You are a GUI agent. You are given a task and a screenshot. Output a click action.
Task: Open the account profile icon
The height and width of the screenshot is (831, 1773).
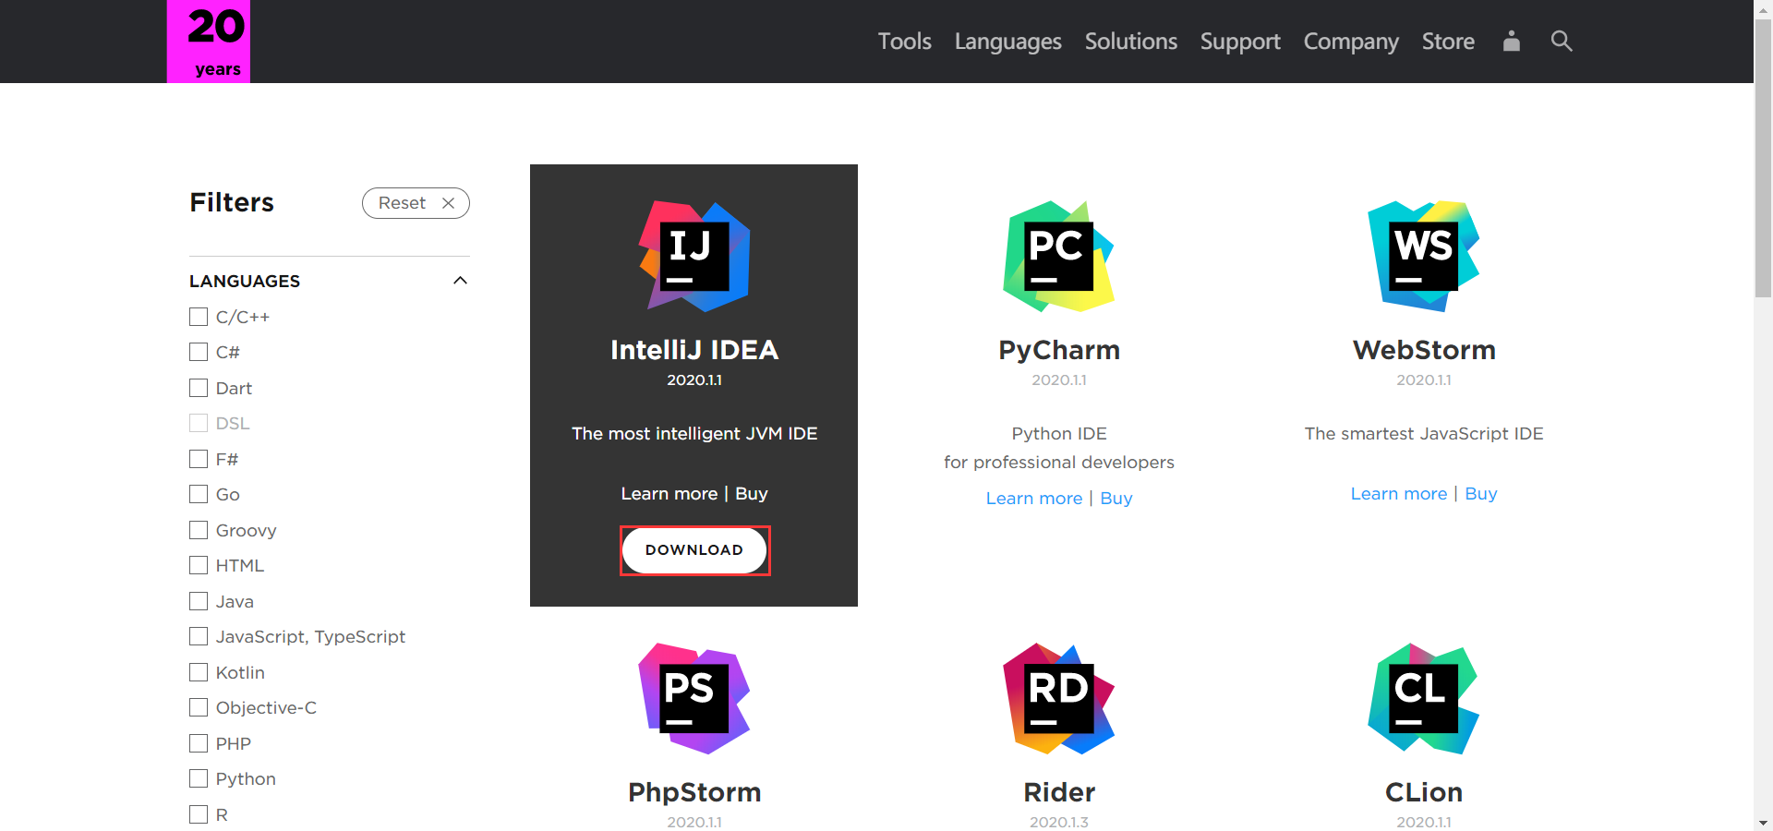click(x=1511, y=41)
